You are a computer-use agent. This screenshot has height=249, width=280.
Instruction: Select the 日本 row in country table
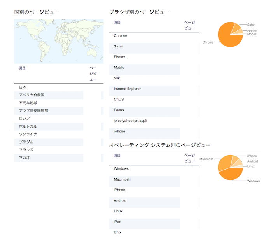coord(59,88)
